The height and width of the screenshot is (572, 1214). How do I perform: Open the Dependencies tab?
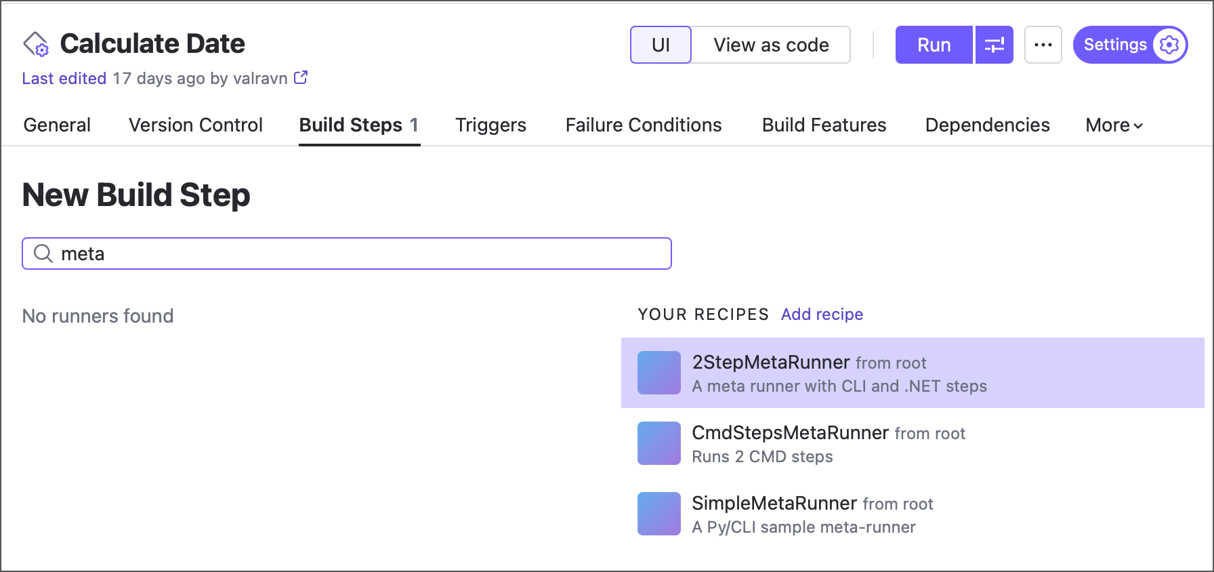(x=987, y=125)
